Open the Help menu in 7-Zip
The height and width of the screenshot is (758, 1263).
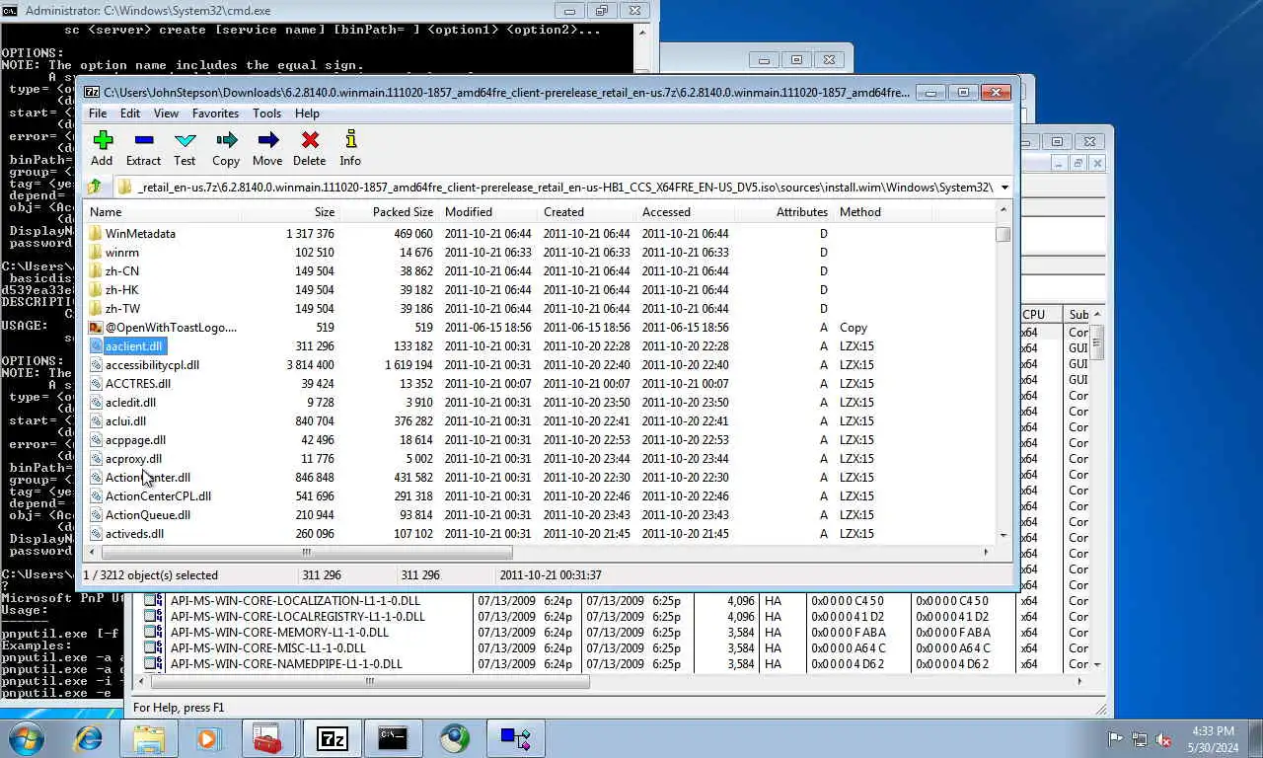[x=307, y=114]
